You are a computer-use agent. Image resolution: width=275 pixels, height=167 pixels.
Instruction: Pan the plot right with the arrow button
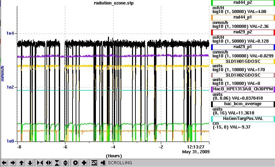tap(13, 163)
